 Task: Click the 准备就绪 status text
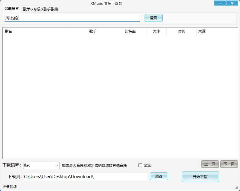(x=10, y=187)
